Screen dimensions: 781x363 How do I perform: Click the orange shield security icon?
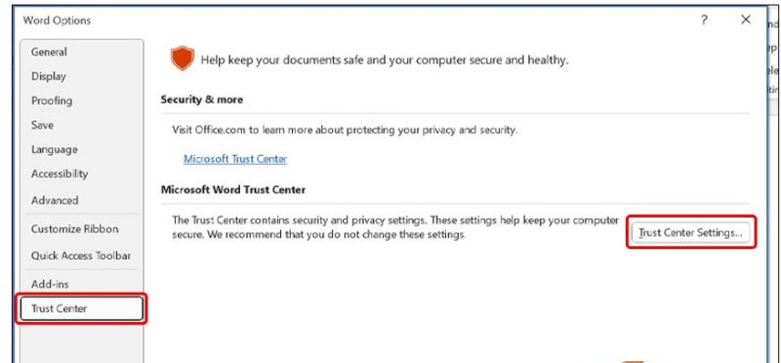tap(183, 59)
